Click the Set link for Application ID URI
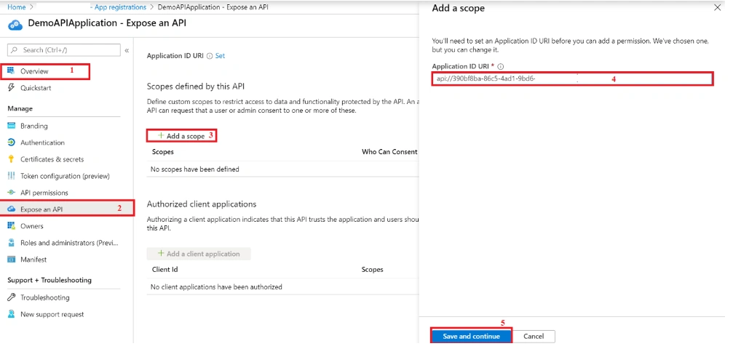Viewport: 733px width, 349px height. pos(220,55)
